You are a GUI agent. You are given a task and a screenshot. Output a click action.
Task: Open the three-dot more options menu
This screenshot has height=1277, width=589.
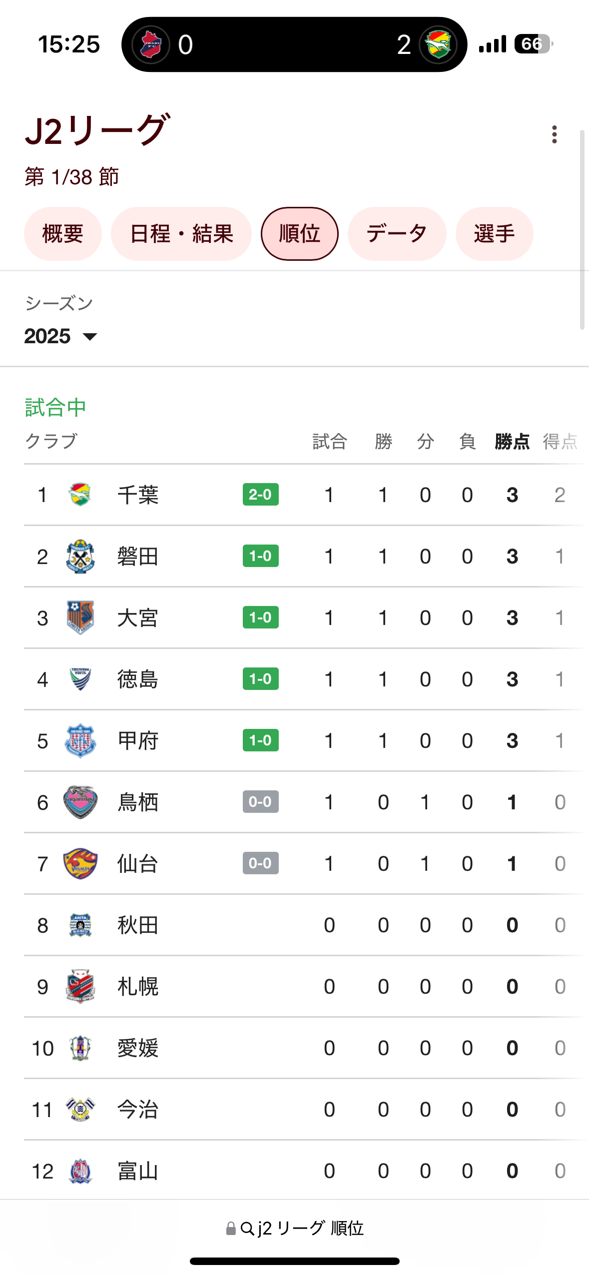pyautogui.click(x=554, y=134)
